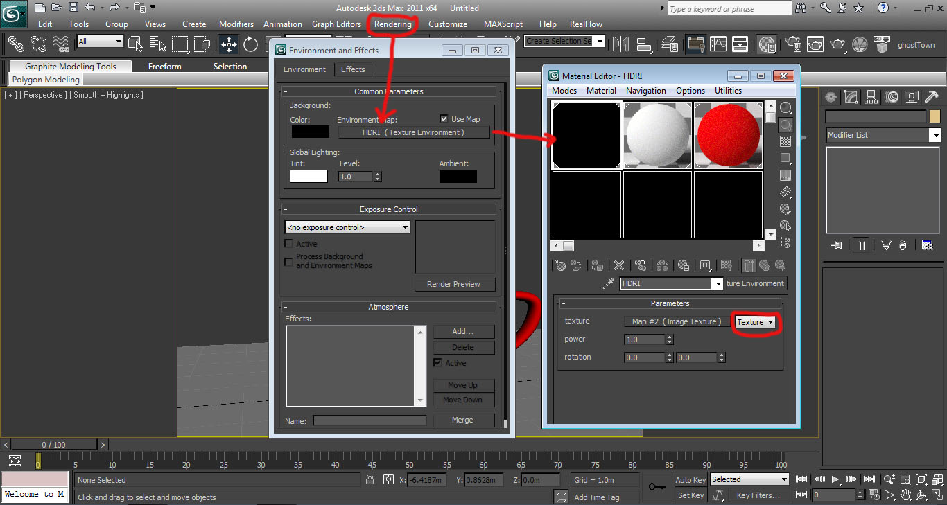947x505 pixels.
Task: Pick material from object eyedropper
Action: point(609,283)
